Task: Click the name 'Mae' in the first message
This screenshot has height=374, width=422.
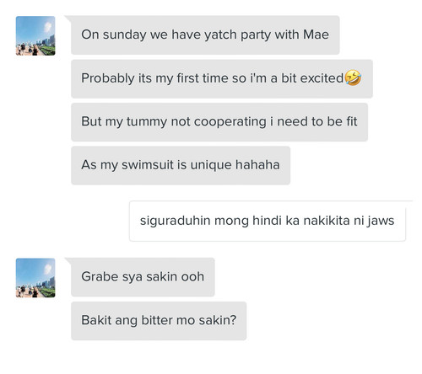Action: click(316, 35)
